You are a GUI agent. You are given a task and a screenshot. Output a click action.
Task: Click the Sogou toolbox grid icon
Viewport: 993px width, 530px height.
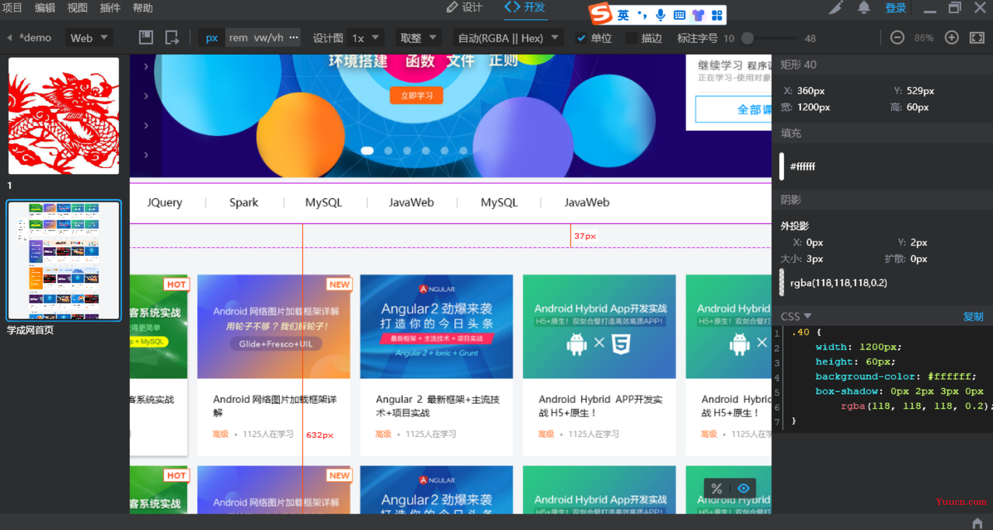tap(717, 15)
